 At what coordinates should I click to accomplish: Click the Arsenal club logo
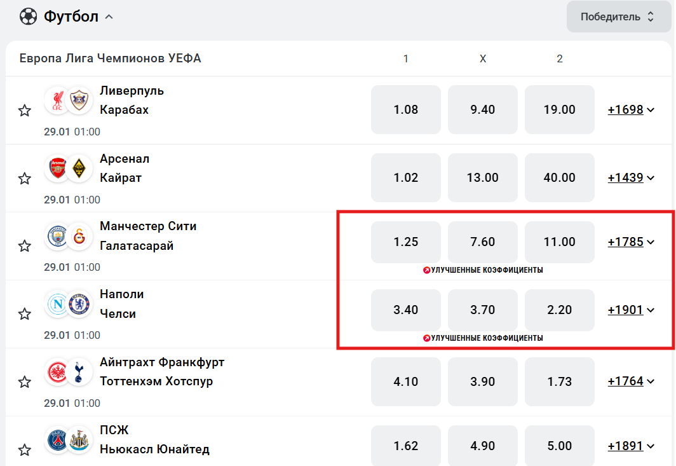pyautogui.click(x=57, y=168)
